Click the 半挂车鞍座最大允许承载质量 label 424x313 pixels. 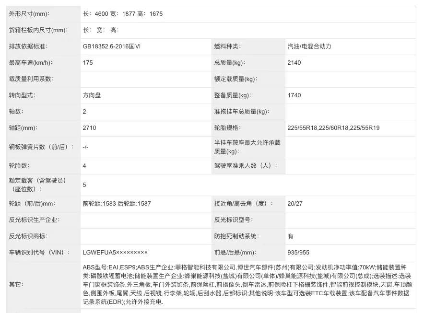click(247, 147)
